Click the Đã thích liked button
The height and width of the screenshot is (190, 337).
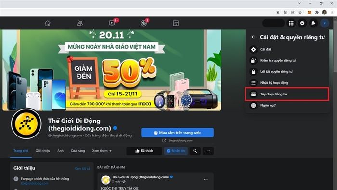pyautogui.click(x=144, y=151)
